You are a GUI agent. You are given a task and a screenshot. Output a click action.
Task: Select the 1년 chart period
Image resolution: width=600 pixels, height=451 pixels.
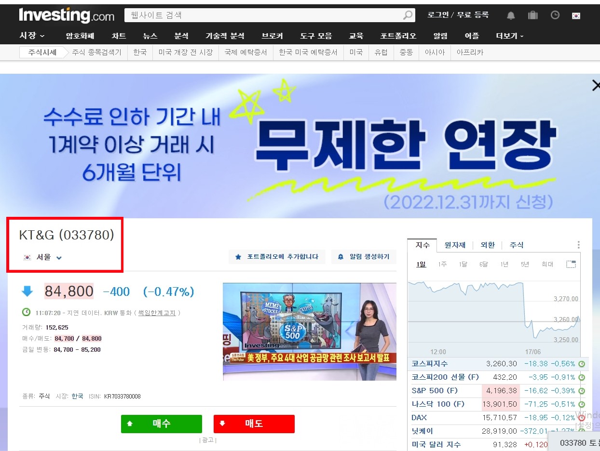click(x=504, y=264)
